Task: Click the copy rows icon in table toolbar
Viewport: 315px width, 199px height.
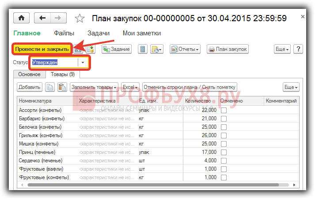Action: (50, 87)
